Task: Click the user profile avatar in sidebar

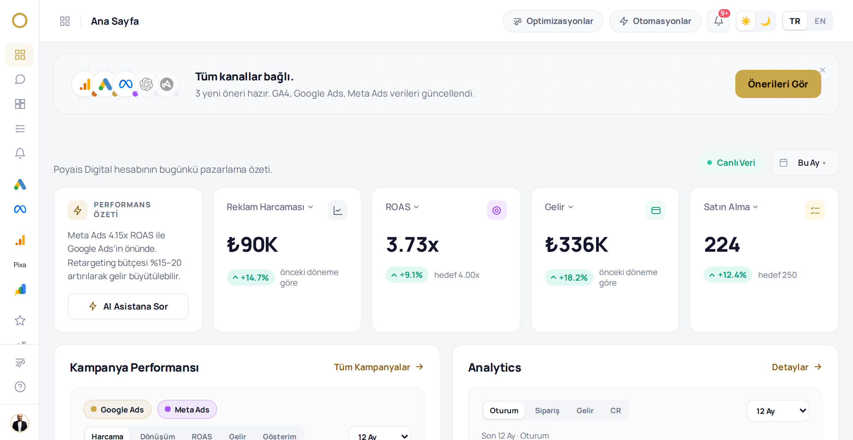Action: tap(20, 423)
